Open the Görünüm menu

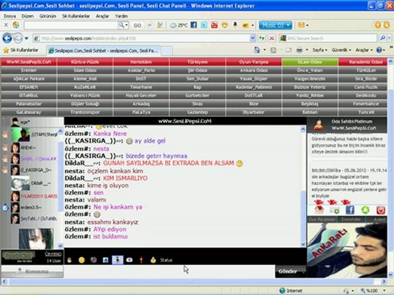point(48,16)
